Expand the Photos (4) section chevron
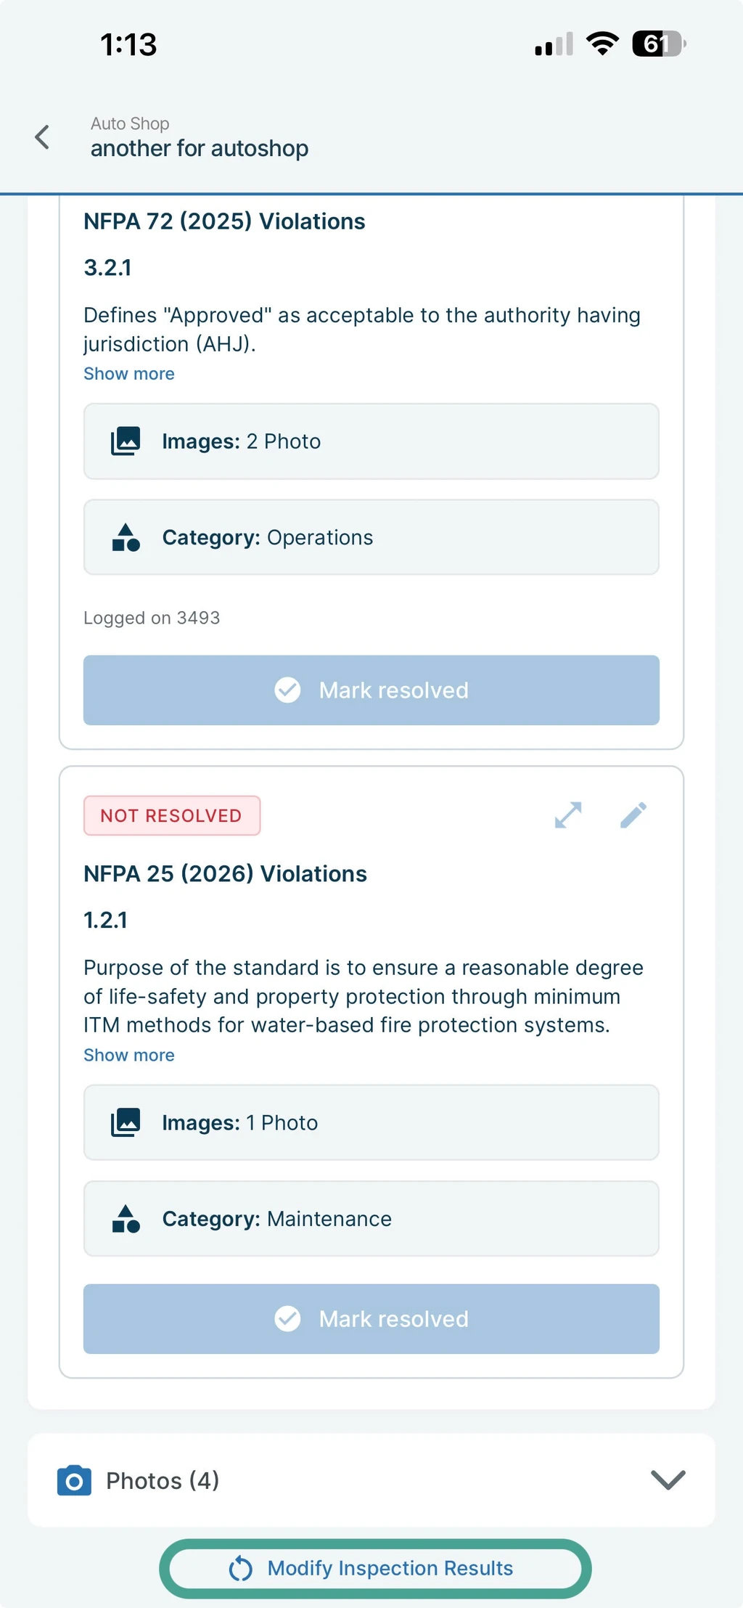This screenshot has width=743, height=1608. click(x=668, y=1480)
